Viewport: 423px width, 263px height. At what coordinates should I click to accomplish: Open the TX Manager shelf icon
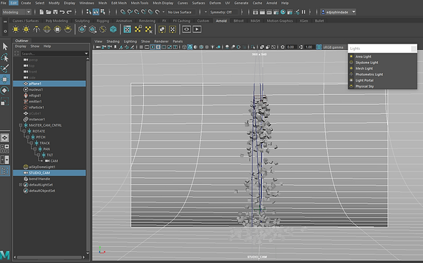[127, 29]
